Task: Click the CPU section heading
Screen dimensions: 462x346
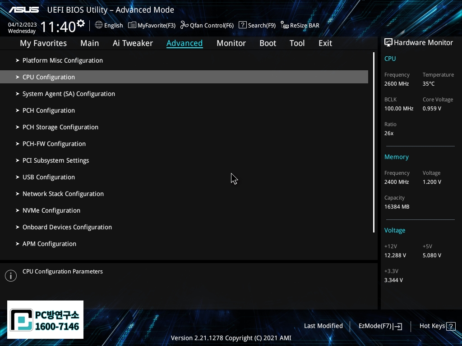Action: coord(390,59)
